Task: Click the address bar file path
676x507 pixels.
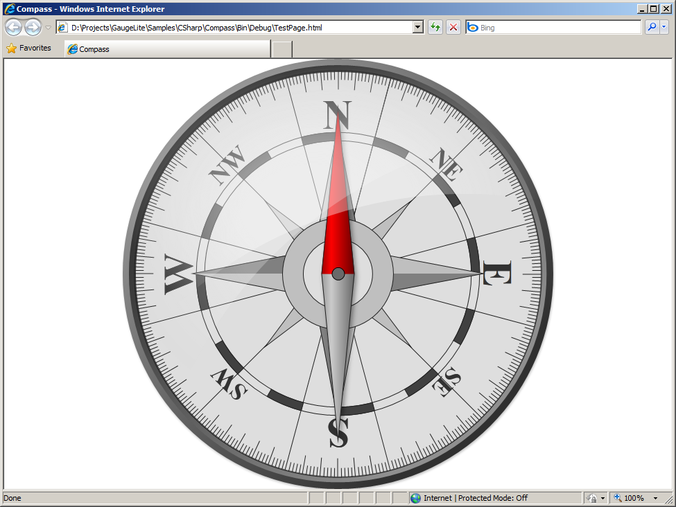Action: (x=236, y=28)
